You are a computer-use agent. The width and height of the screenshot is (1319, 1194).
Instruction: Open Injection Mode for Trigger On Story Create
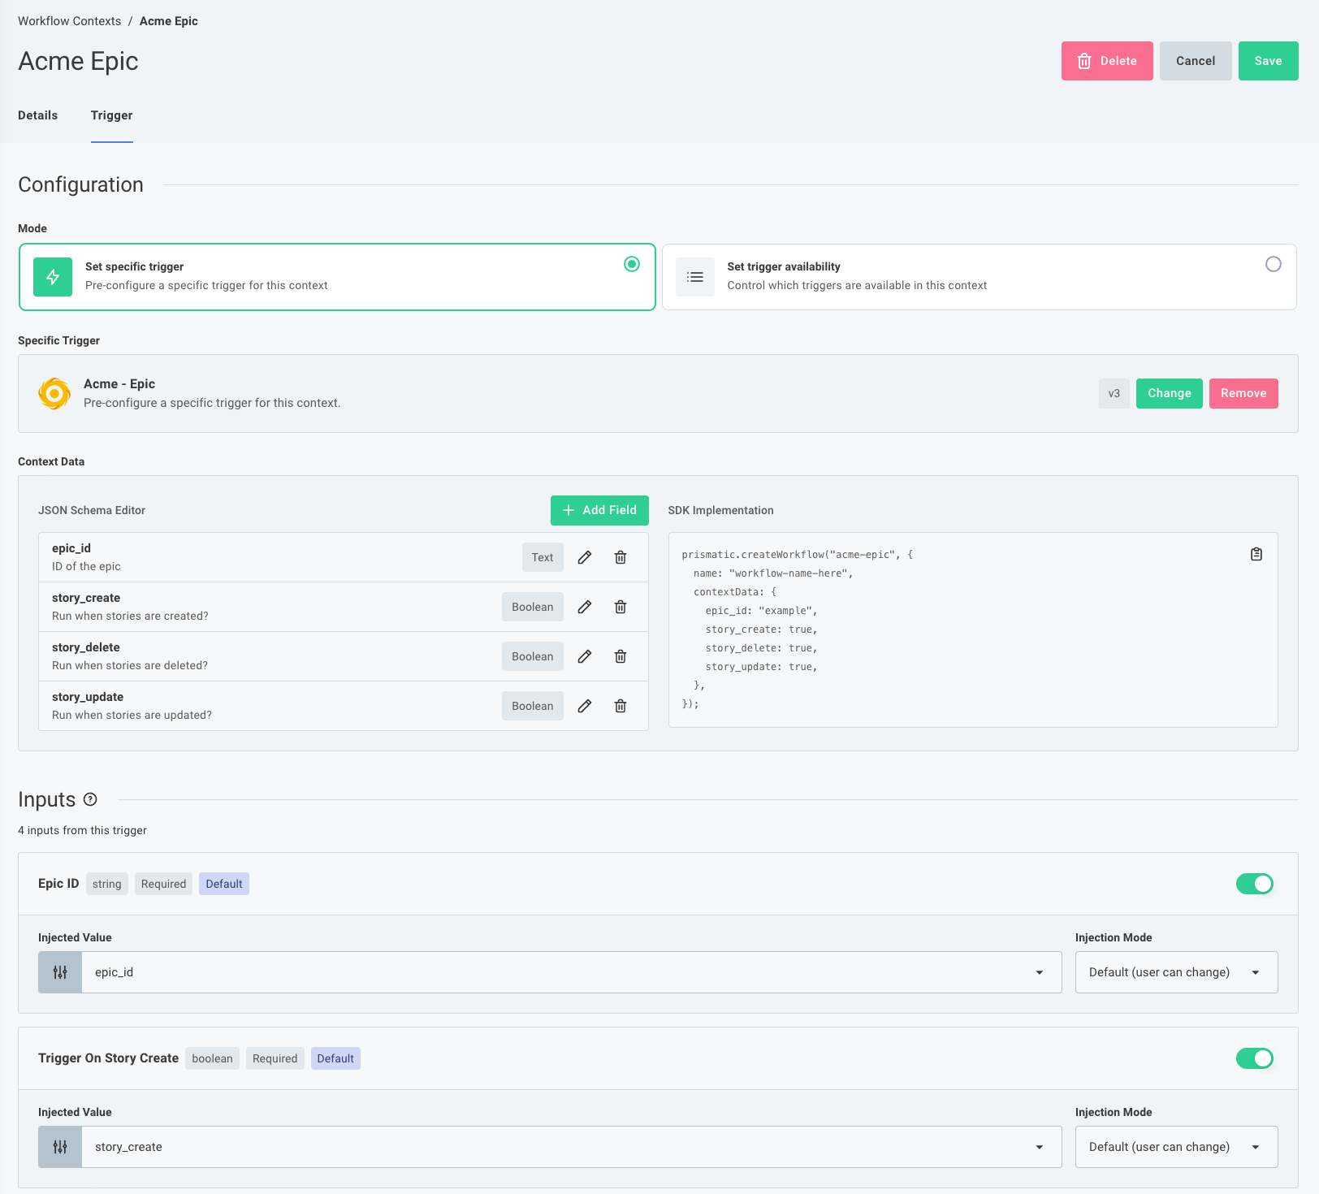tap(1175, 1147)
